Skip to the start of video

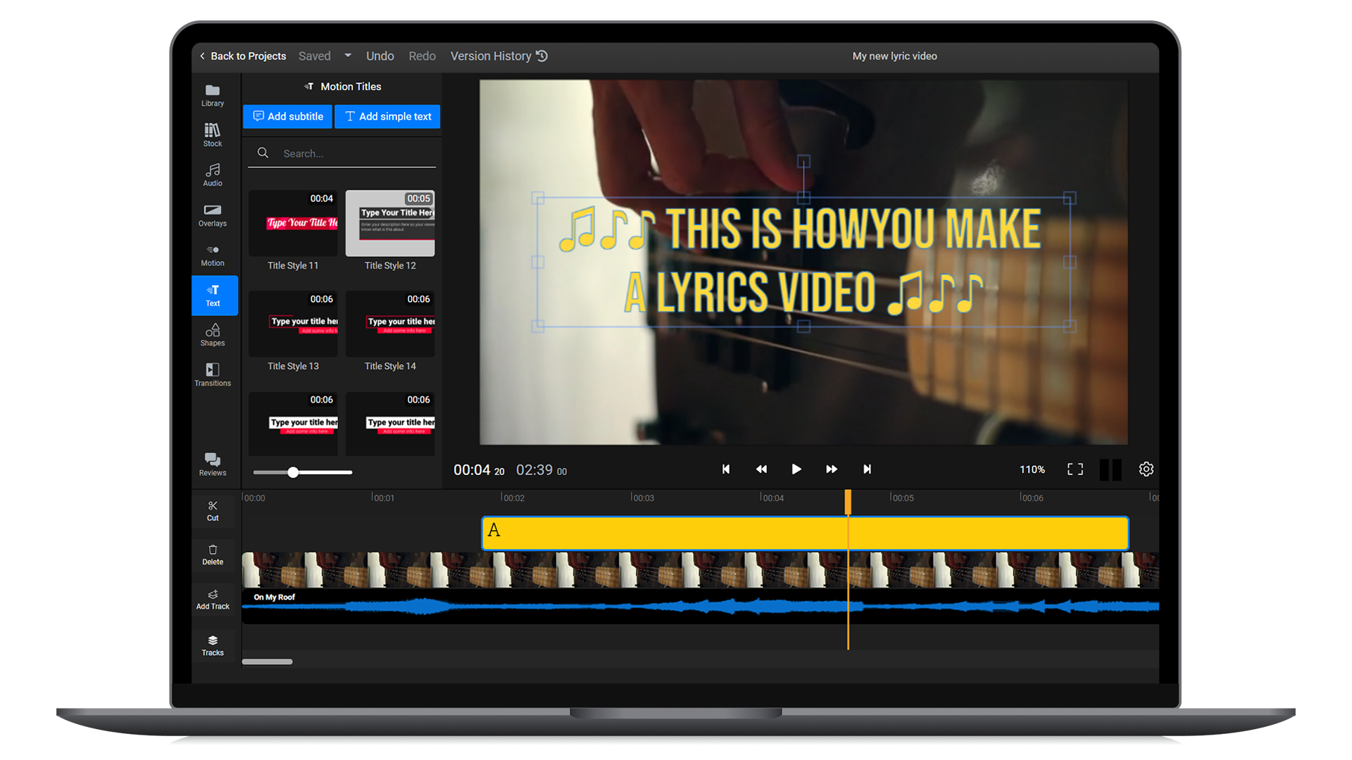726,469
